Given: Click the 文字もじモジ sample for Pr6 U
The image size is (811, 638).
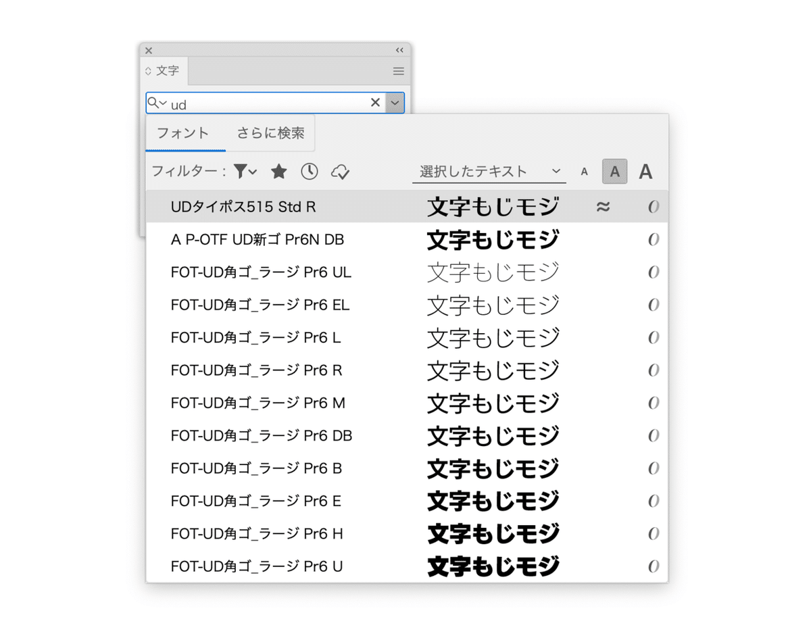Looking at the screenshot, I should coord(493,566).
